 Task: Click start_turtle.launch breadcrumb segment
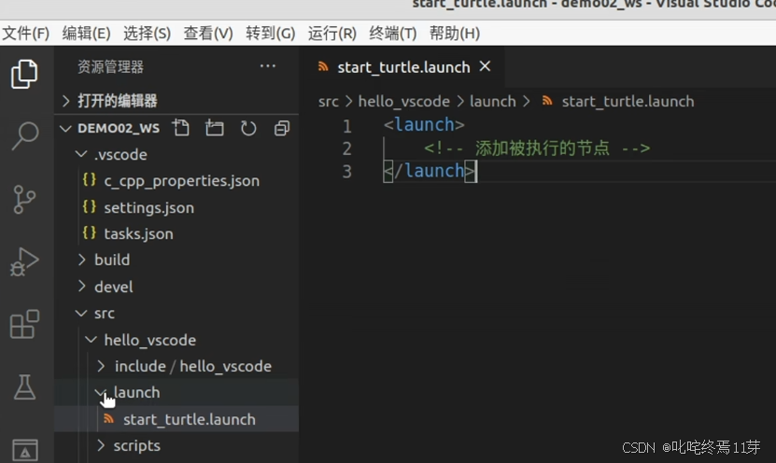coord(628,102)
